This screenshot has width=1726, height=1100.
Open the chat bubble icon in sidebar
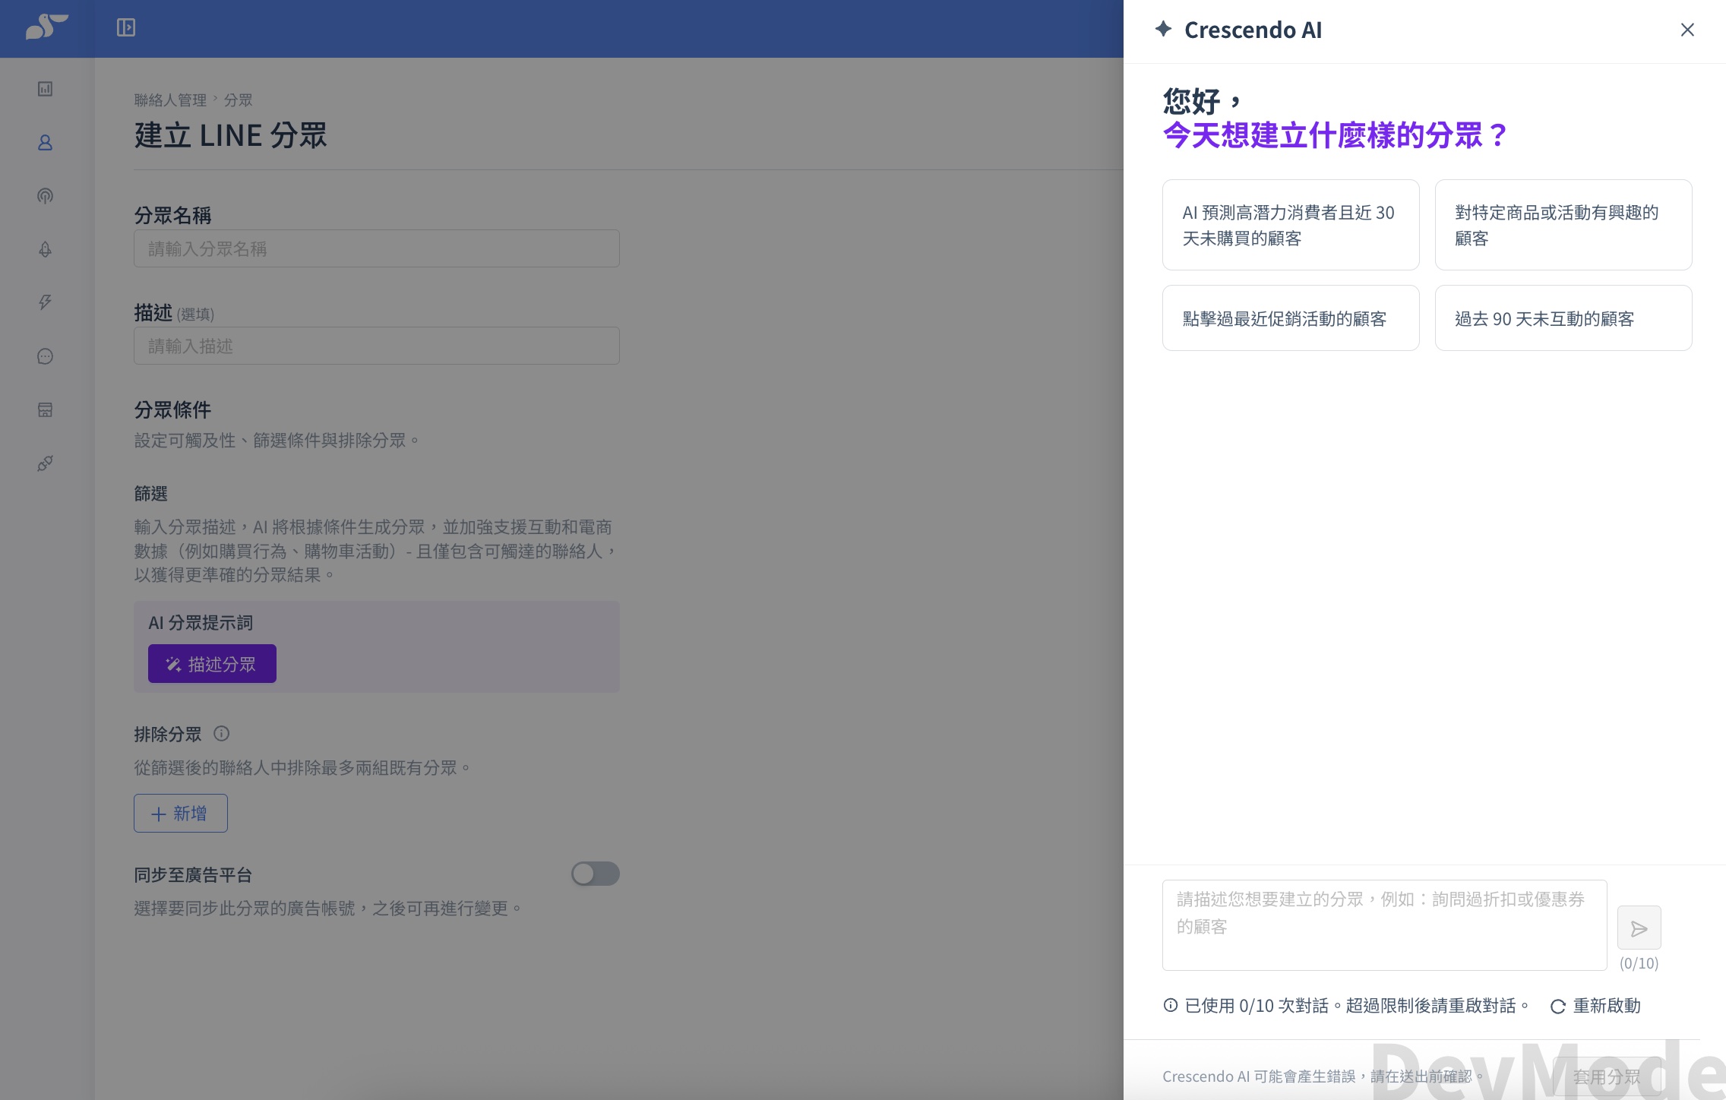tap(46, 356)
